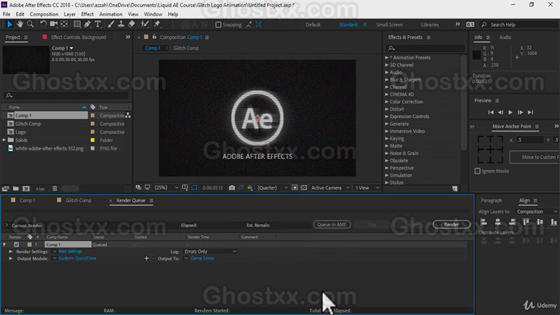
Task: Click the Info panel color swatch
Action: tap(477, 55)
